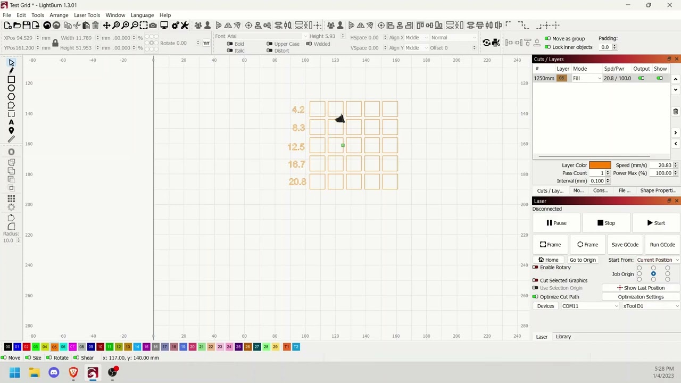Open Settings gears icon

pos(175,26)
